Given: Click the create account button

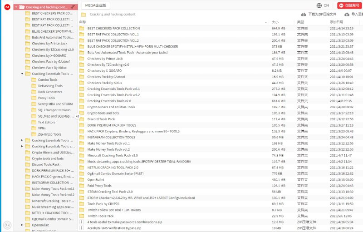Looking at the screenshot, I should (x=349, y=5).
